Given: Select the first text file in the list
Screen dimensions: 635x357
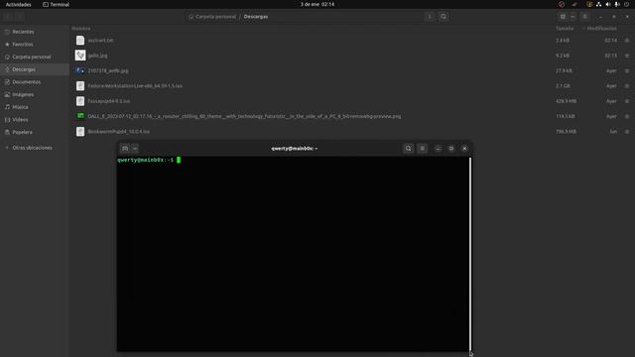Looking at the screenshot, I should 100,40.
